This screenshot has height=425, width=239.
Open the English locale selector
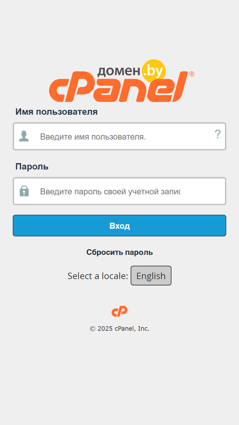point(151,276)
